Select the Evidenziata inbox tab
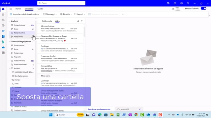 [x=47, y=21]
